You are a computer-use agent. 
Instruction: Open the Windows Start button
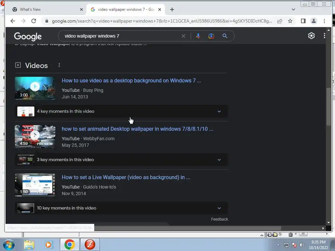click(9, 244)
